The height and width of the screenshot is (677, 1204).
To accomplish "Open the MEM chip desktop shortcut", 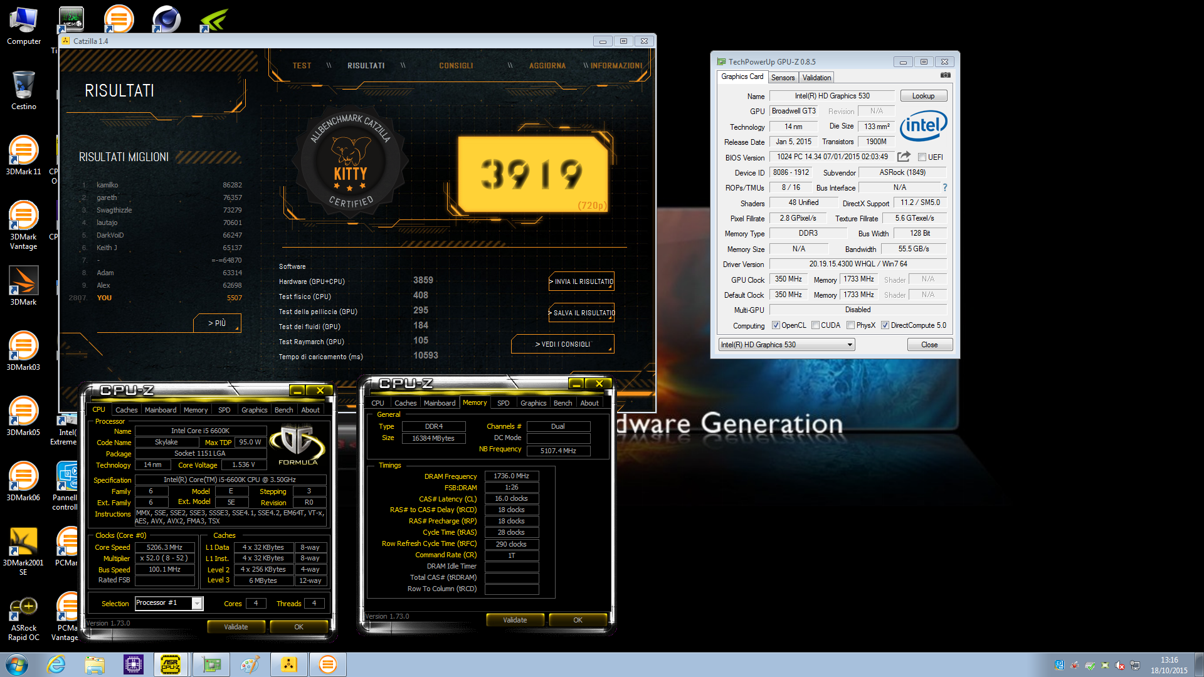I will point(71,19).
